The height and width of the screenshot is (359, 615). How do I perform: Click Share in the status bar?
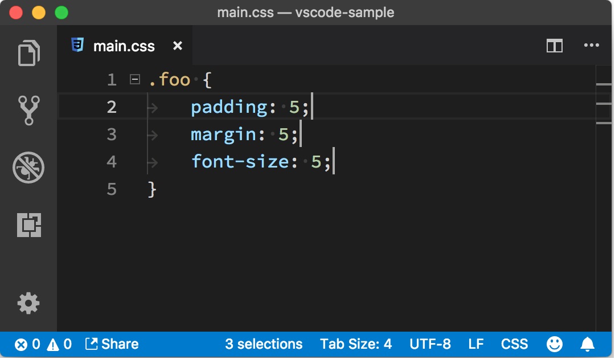112,344
